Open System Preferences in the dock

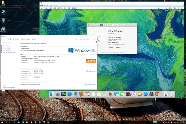[x=151, y=94]
